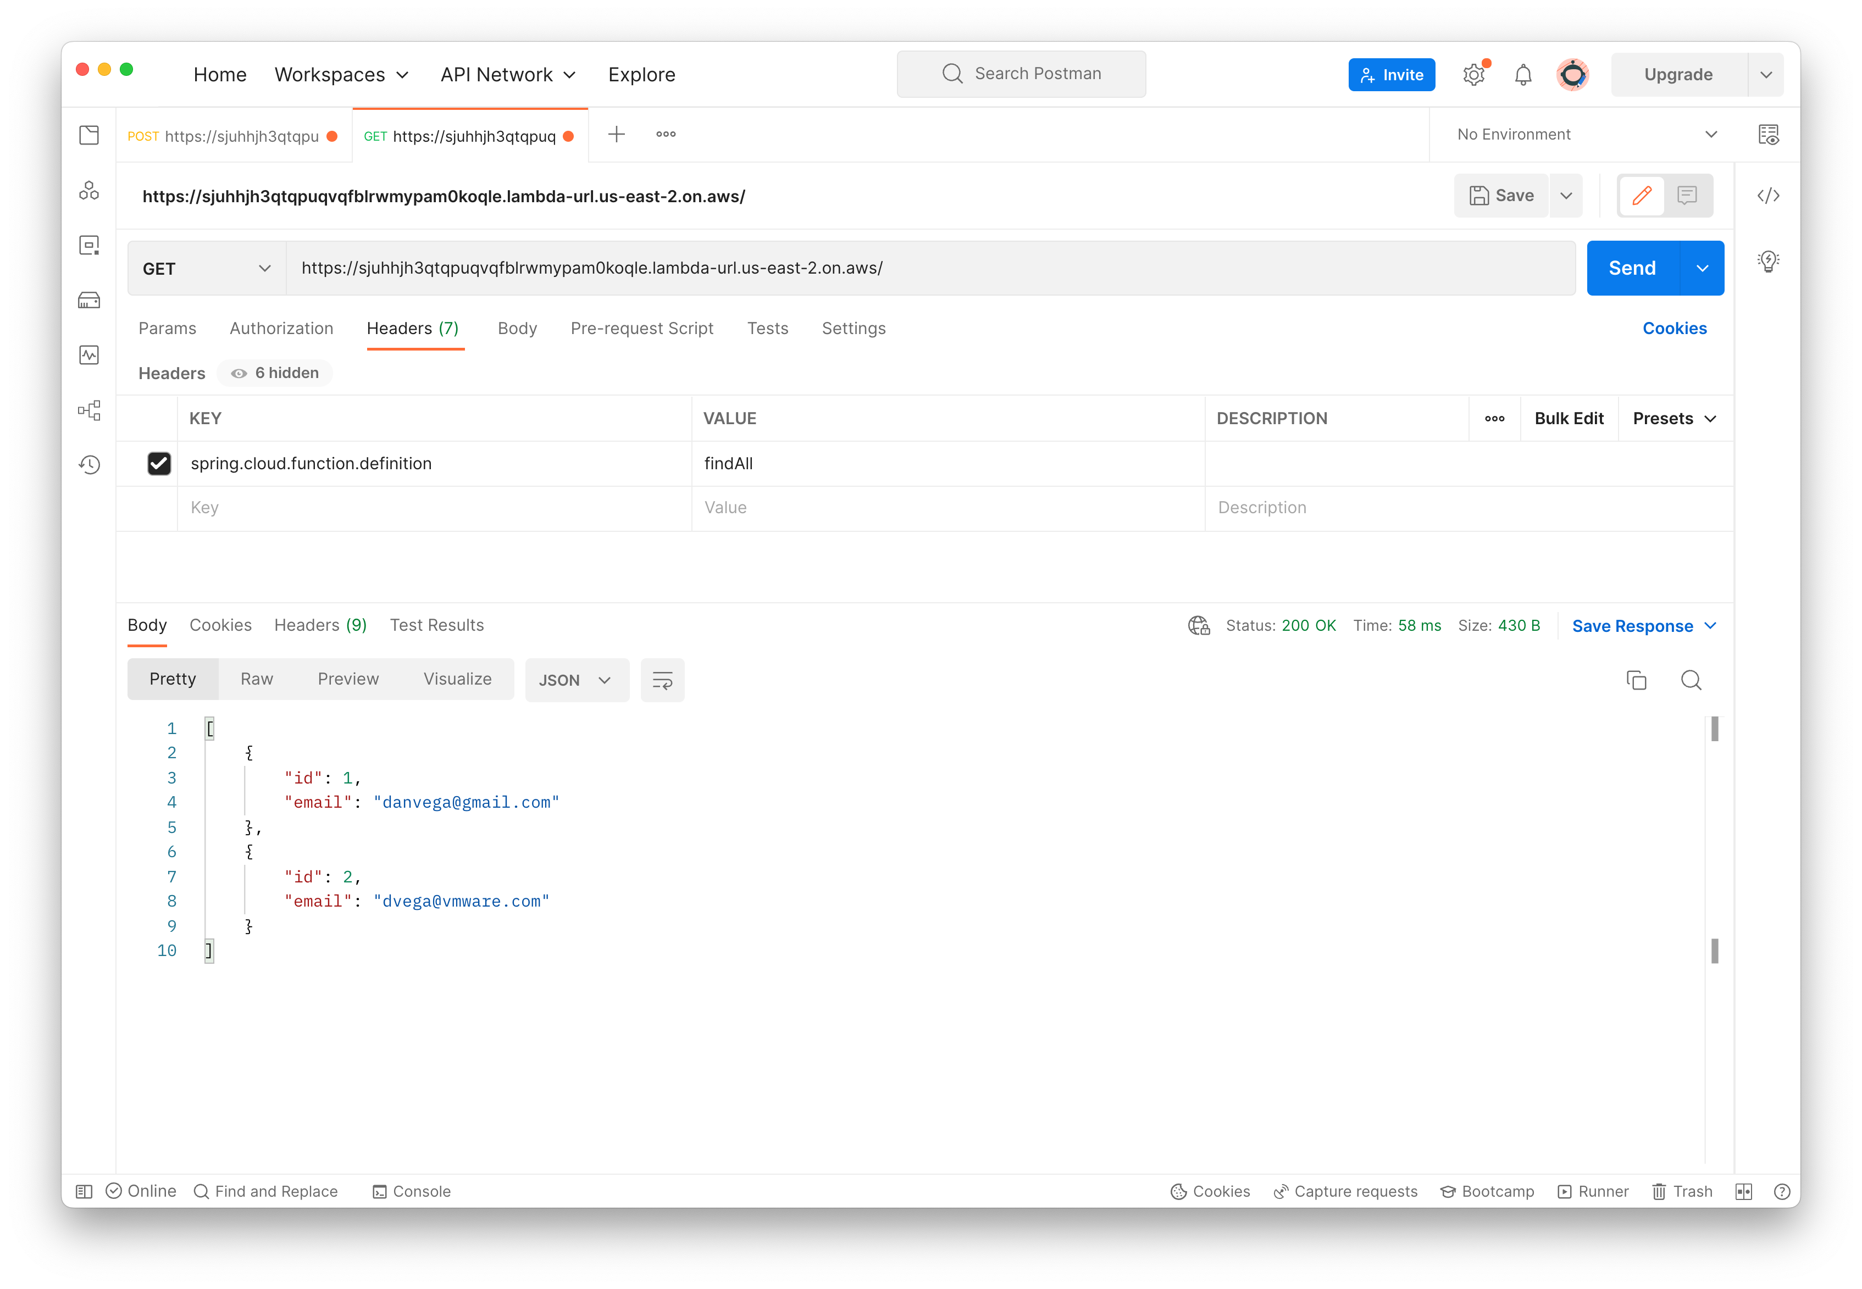This screenshot has height=1289, width=1862.
Task: Show the 6 hidden headers
Action: click(x=275, y=373)
